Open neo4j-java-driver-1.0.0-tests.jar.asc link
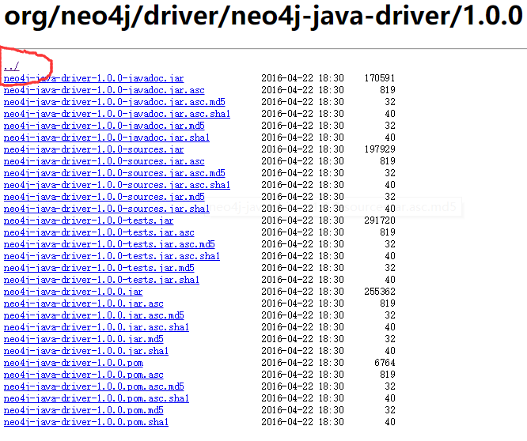 click(99, 232)
